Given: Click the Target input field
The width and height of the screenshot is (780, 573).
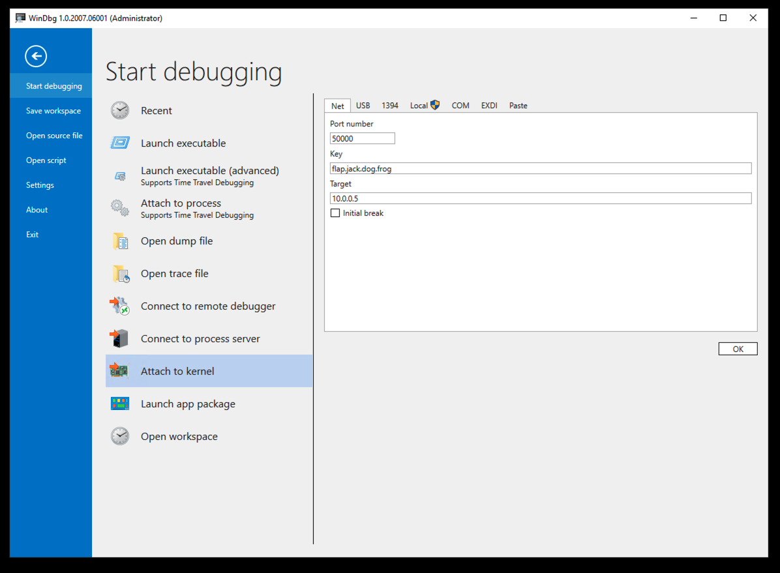Looking at the screenshot, I should pos(540,198).
